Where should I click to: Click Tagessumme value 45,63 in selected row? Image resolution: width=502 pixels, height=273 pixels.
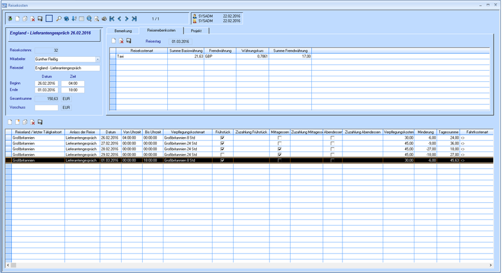[x=448, y=160]
